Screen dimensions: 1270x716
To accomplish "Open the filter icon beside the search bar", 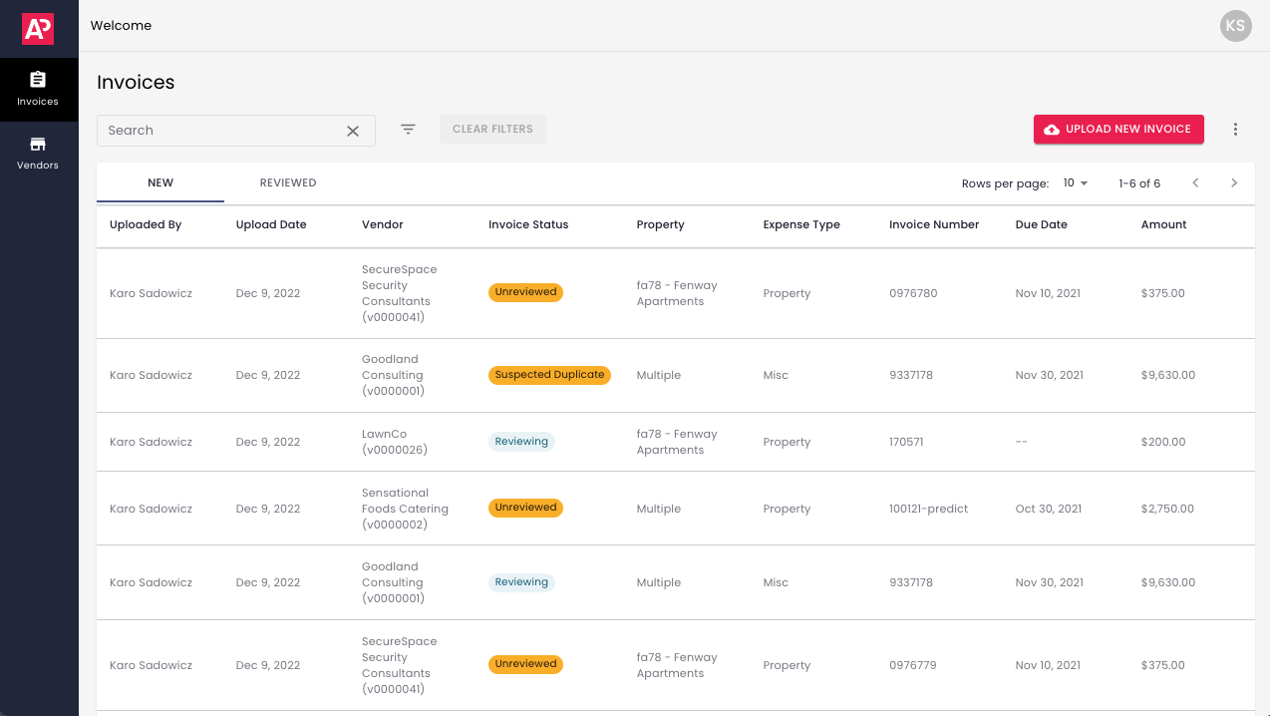I will [x=408, y=129].
